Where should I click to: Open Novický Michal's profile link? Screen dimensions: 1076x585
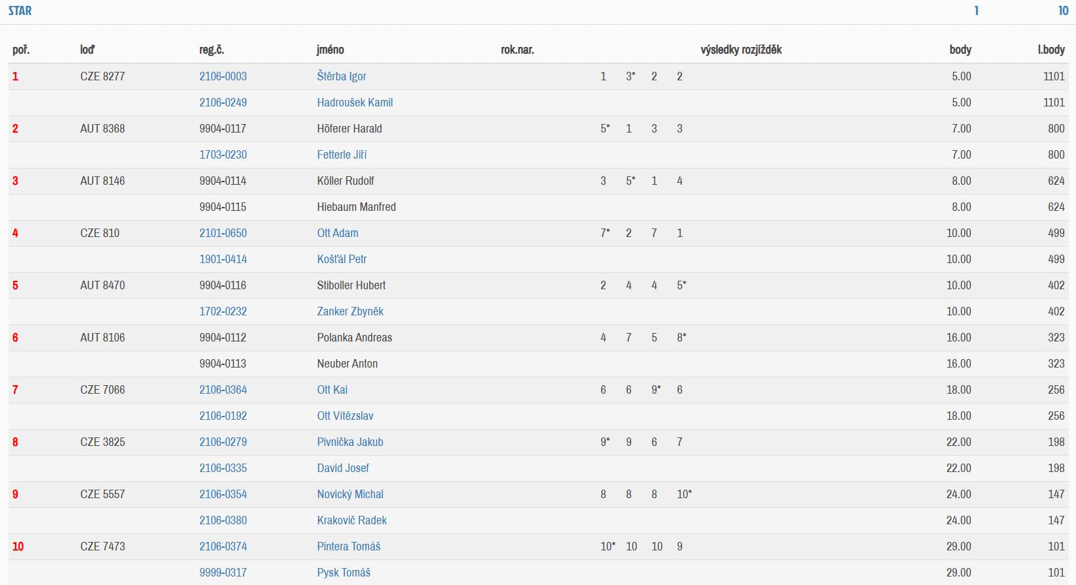(x=350, y=494)
